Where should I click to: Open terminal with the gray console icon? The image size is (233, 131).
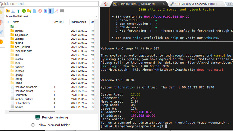[x=62, y=11]
